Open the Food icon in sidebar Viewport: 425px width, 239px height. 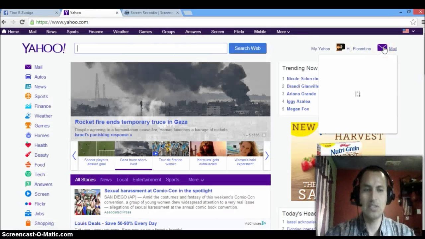28,165
